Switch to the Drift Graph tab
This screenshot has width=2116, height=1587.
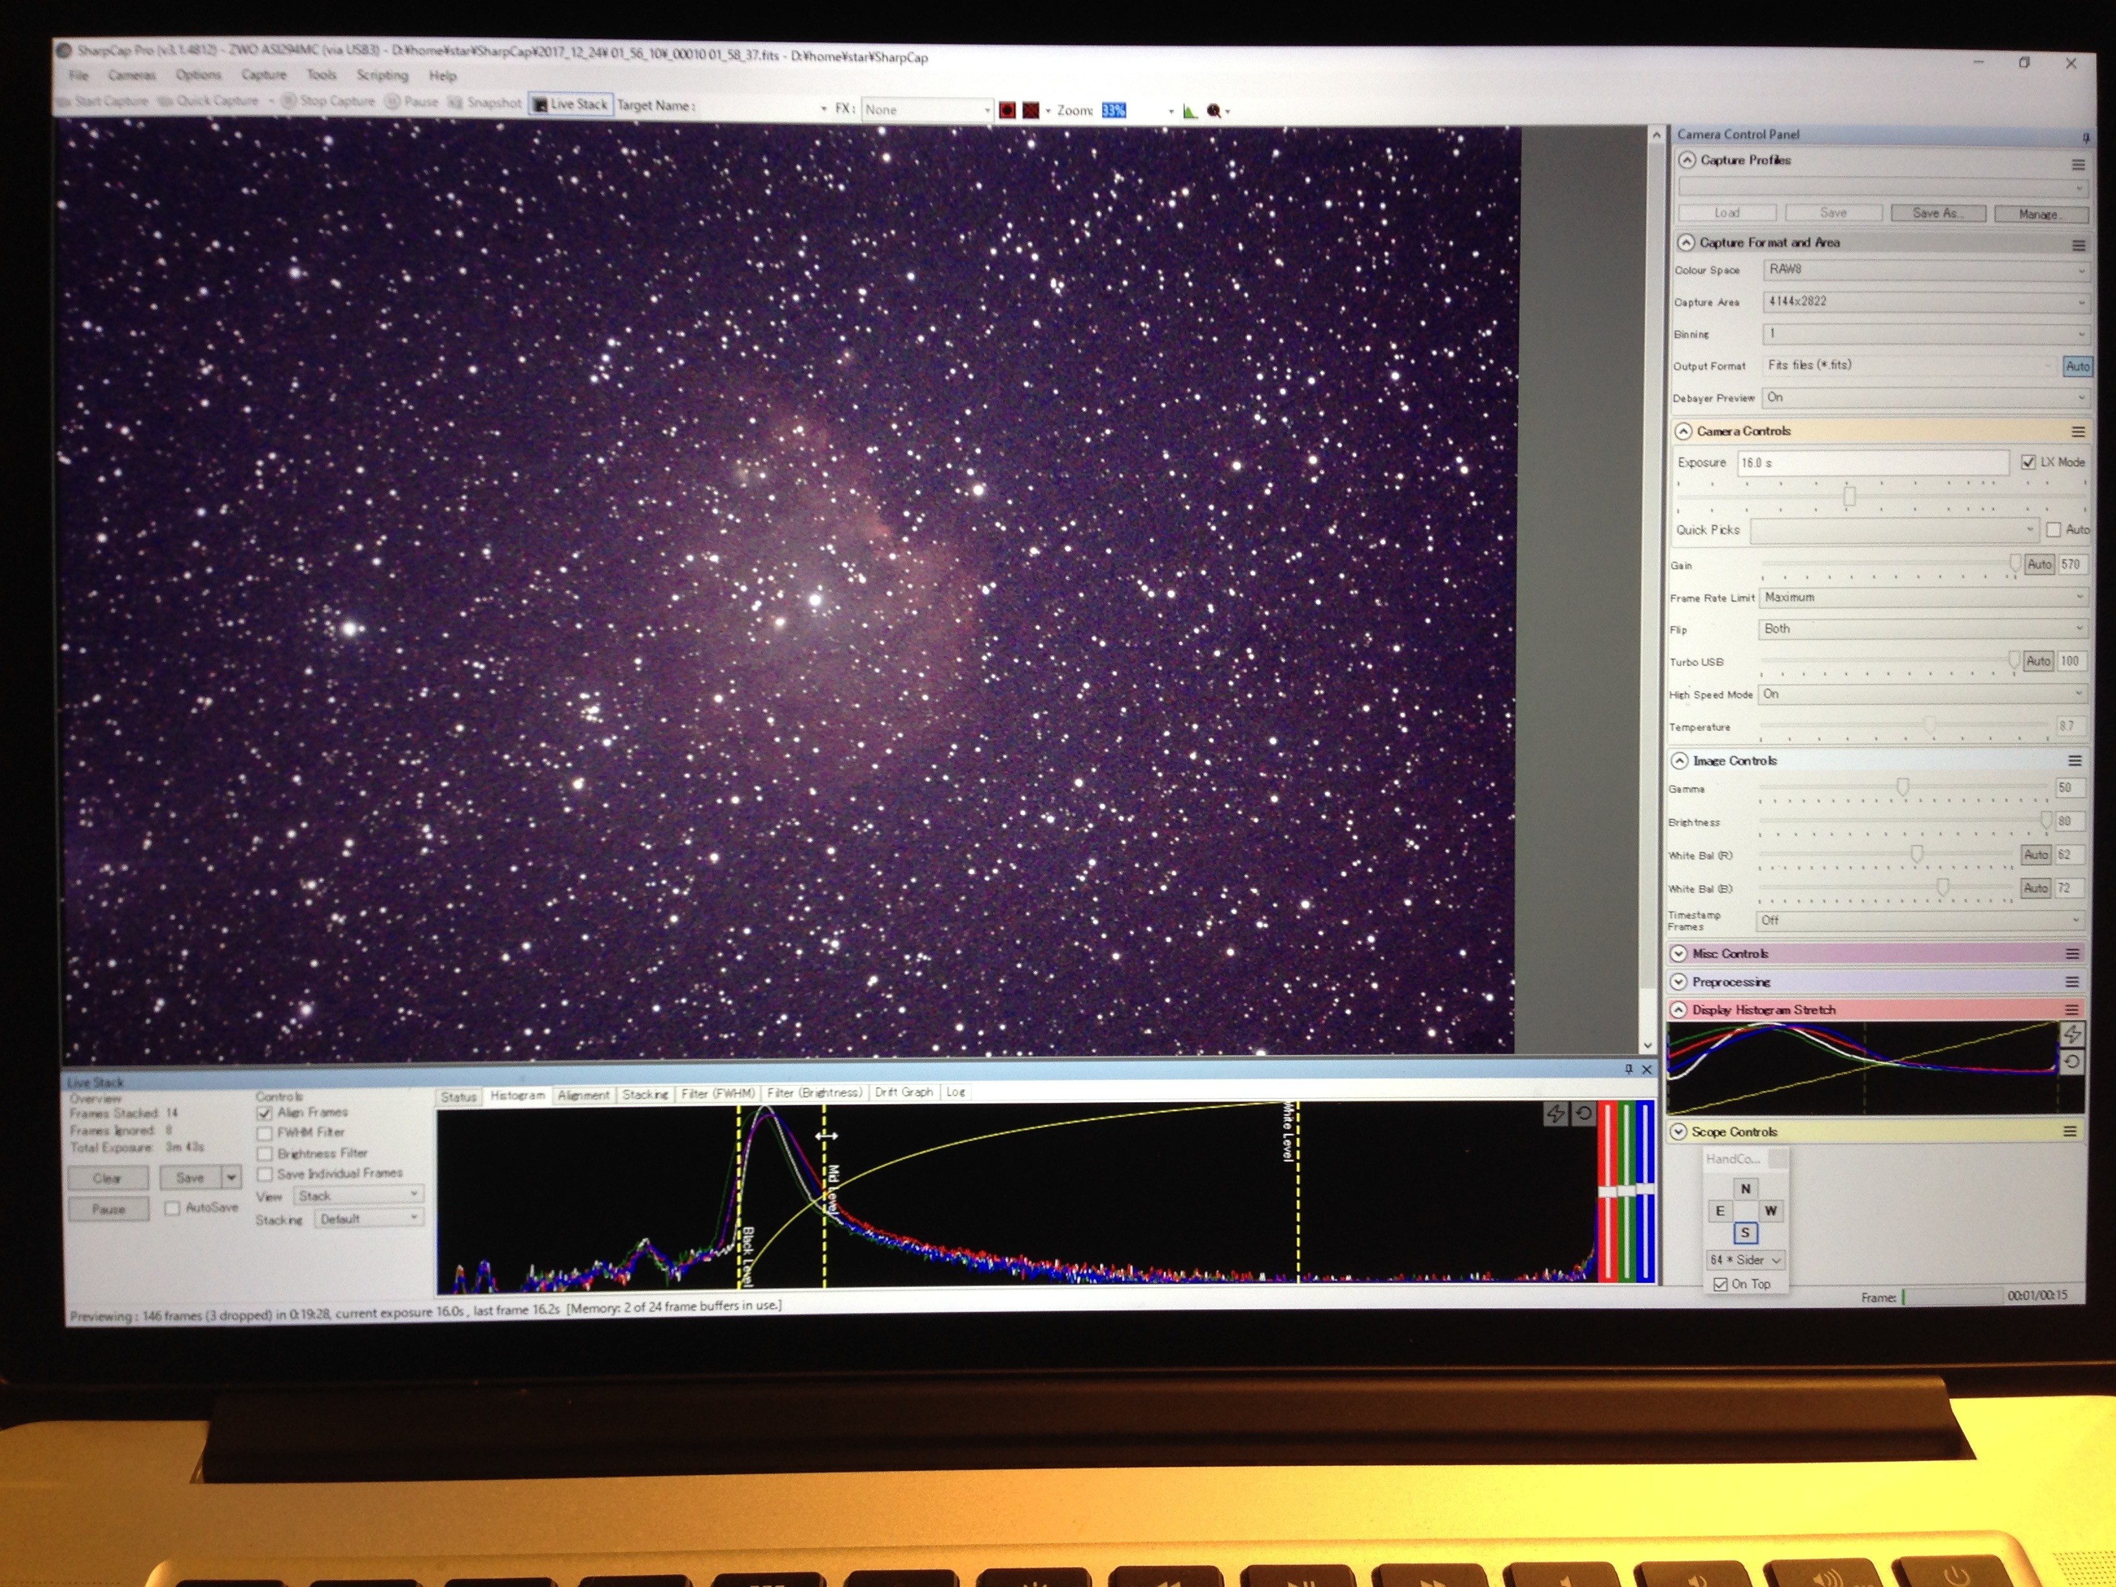point(903,1092)
